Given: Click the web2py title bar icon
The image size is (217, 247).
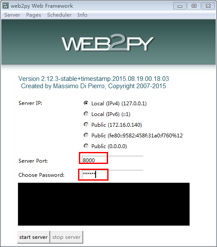Looking at the screenshot, I should pos(6,6).
